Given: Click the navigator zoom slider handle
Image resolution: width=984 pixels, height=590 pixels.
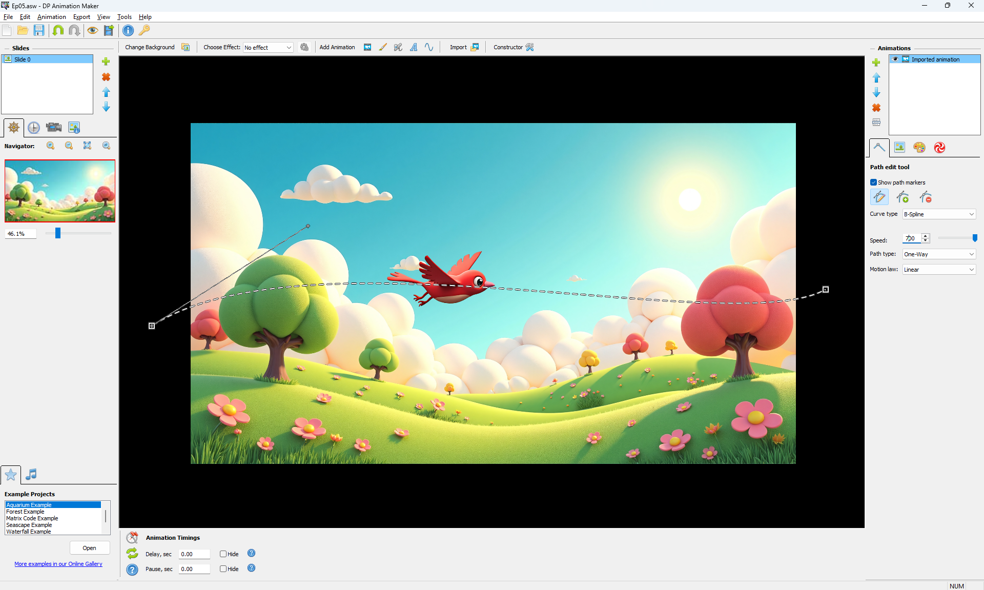Looking at the screenshot, I should coord(58,233).
